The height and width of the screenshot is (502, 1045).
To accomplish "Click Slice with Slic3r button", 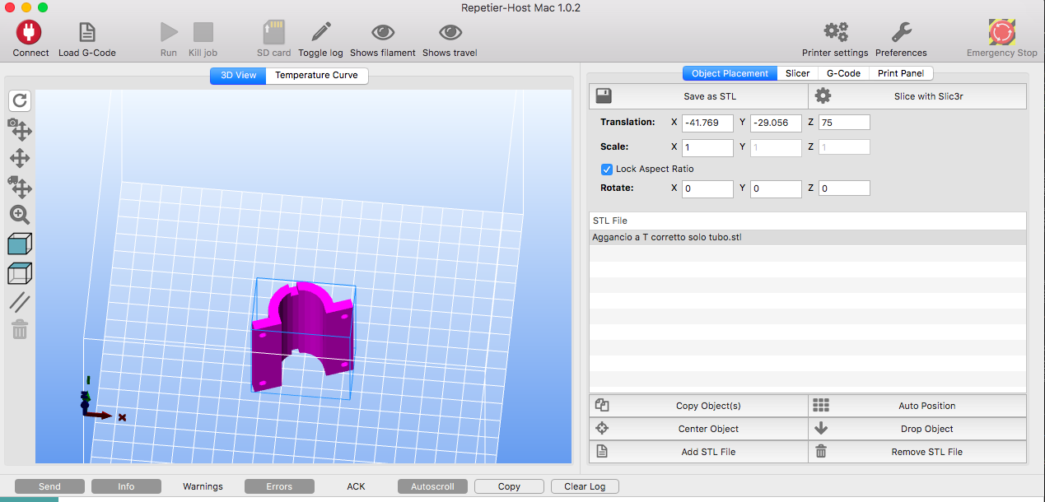I will point(917,96).
